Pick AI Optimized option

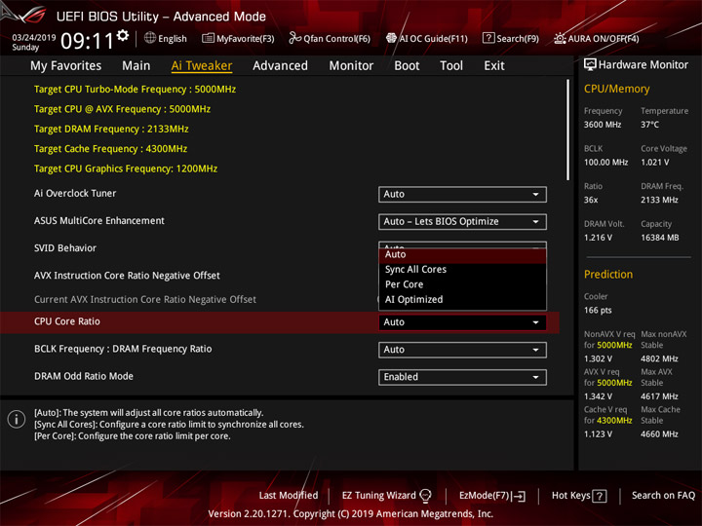pos(462,300)
